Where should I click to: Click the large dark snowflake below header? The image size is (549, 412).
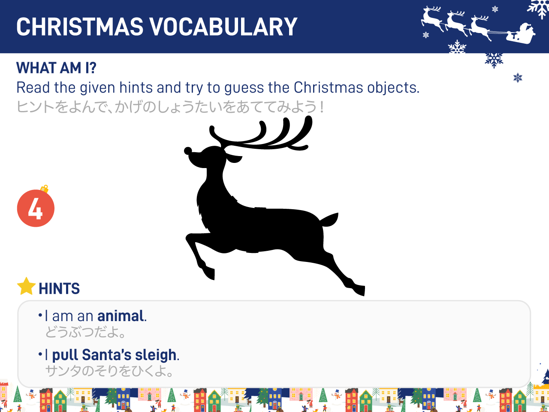494,60
